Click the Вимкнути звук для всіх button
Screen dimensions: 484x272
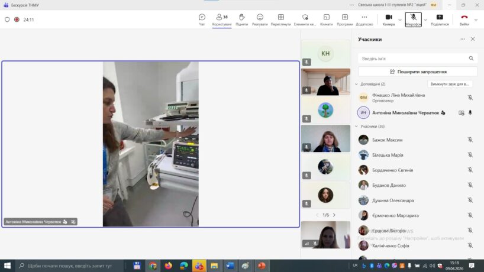click(x=451, y=84)
